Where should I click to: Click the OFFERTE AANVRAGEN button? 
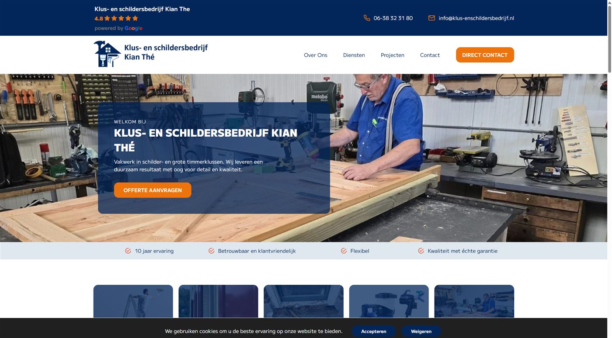[153, 190]
